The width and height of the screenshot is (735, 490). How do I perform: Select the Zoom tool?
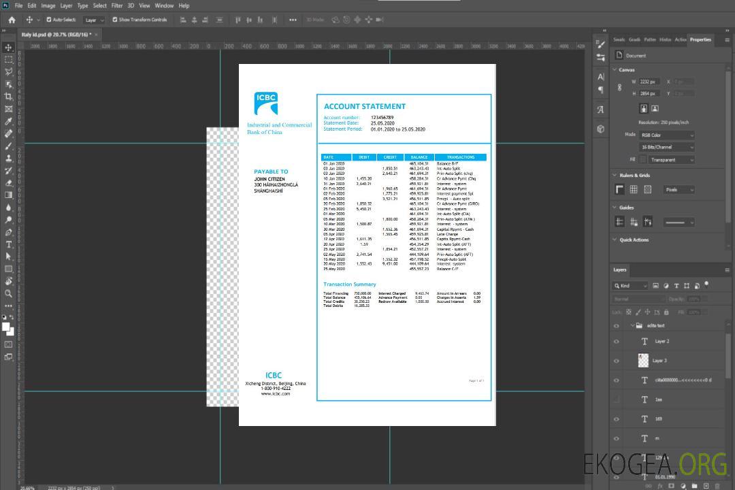(x=8, y=293)
